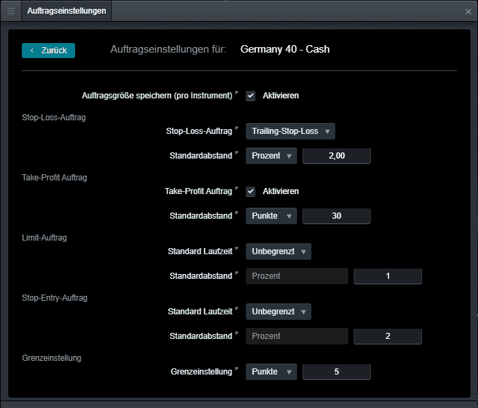Click the flag icon beside Take-Profit Auftrag label

238,189
